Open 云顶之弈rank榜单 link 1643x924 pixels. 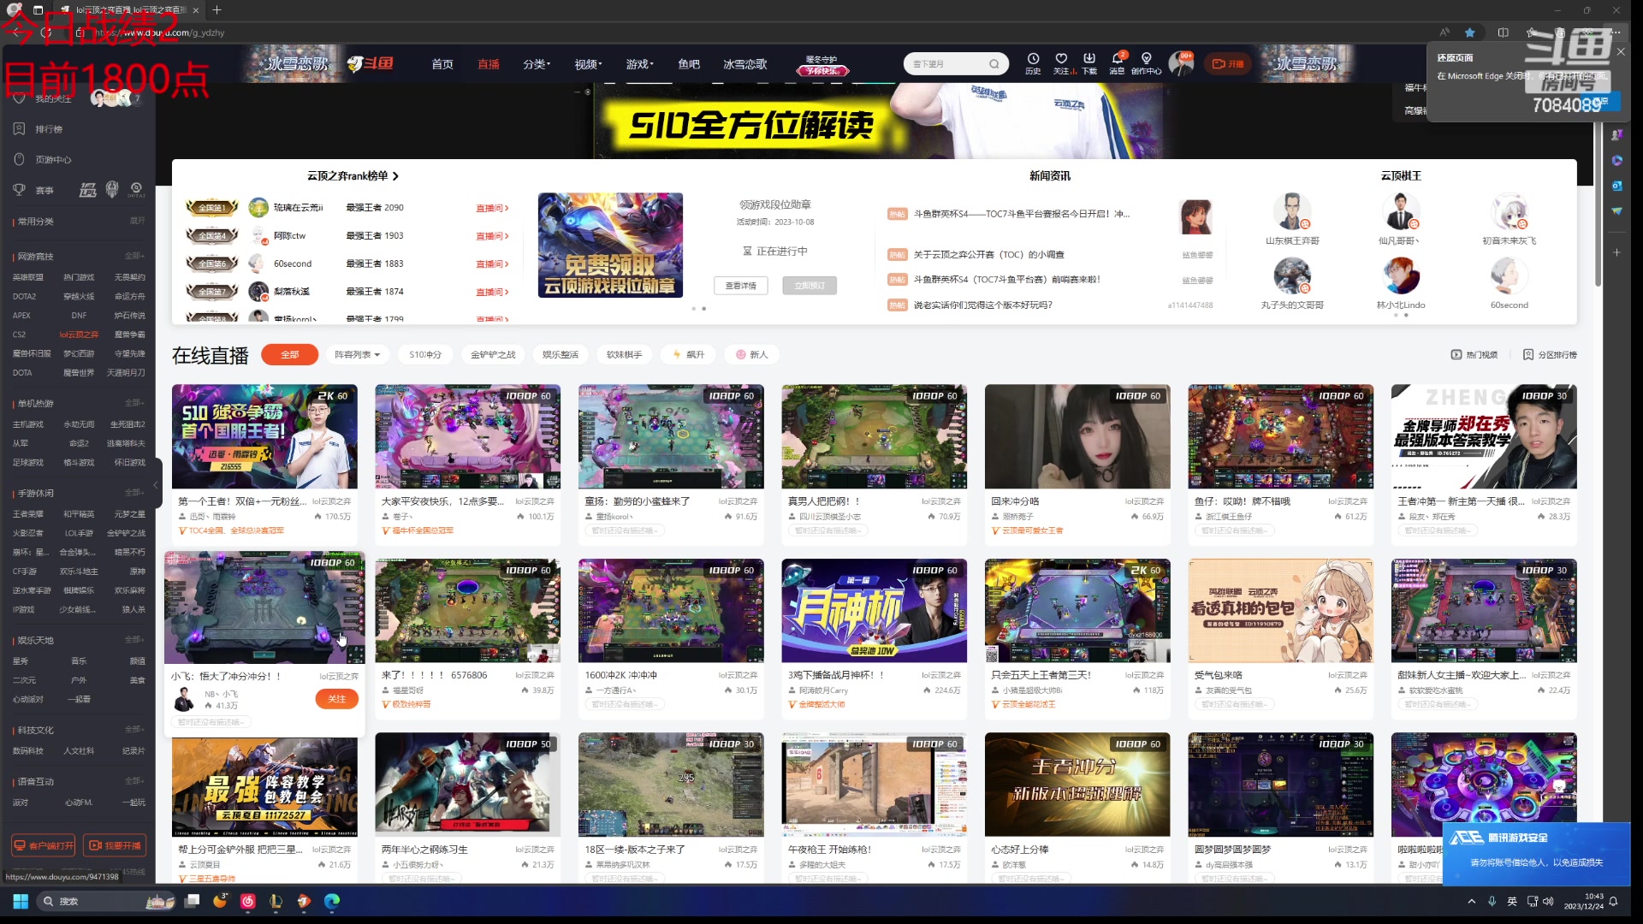coord(353,176)
